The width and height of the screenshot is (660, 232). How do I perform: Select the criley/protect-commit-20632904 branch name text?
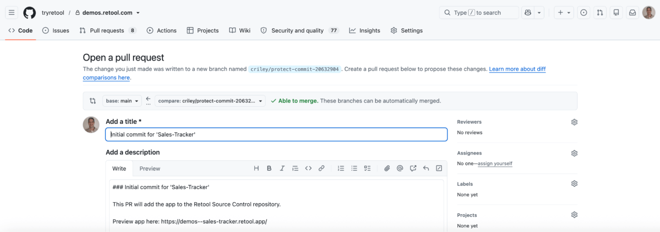pyautogui.click(x=295, y=69)
